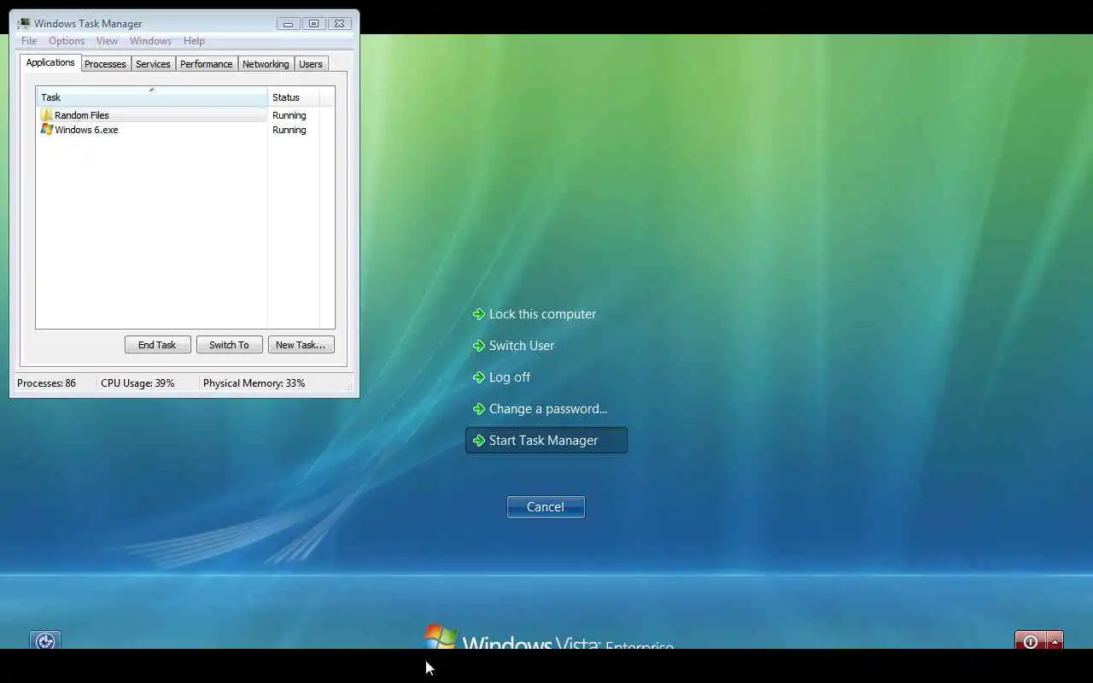Sort by the Task column header
1093x683 pixels.
(x=152, y=97)
